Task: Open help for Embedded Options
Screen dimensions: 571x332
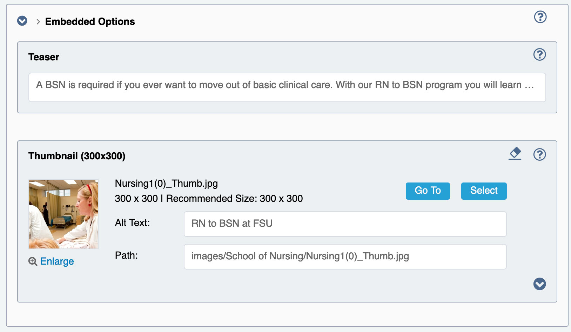Action: coord(540,17)
